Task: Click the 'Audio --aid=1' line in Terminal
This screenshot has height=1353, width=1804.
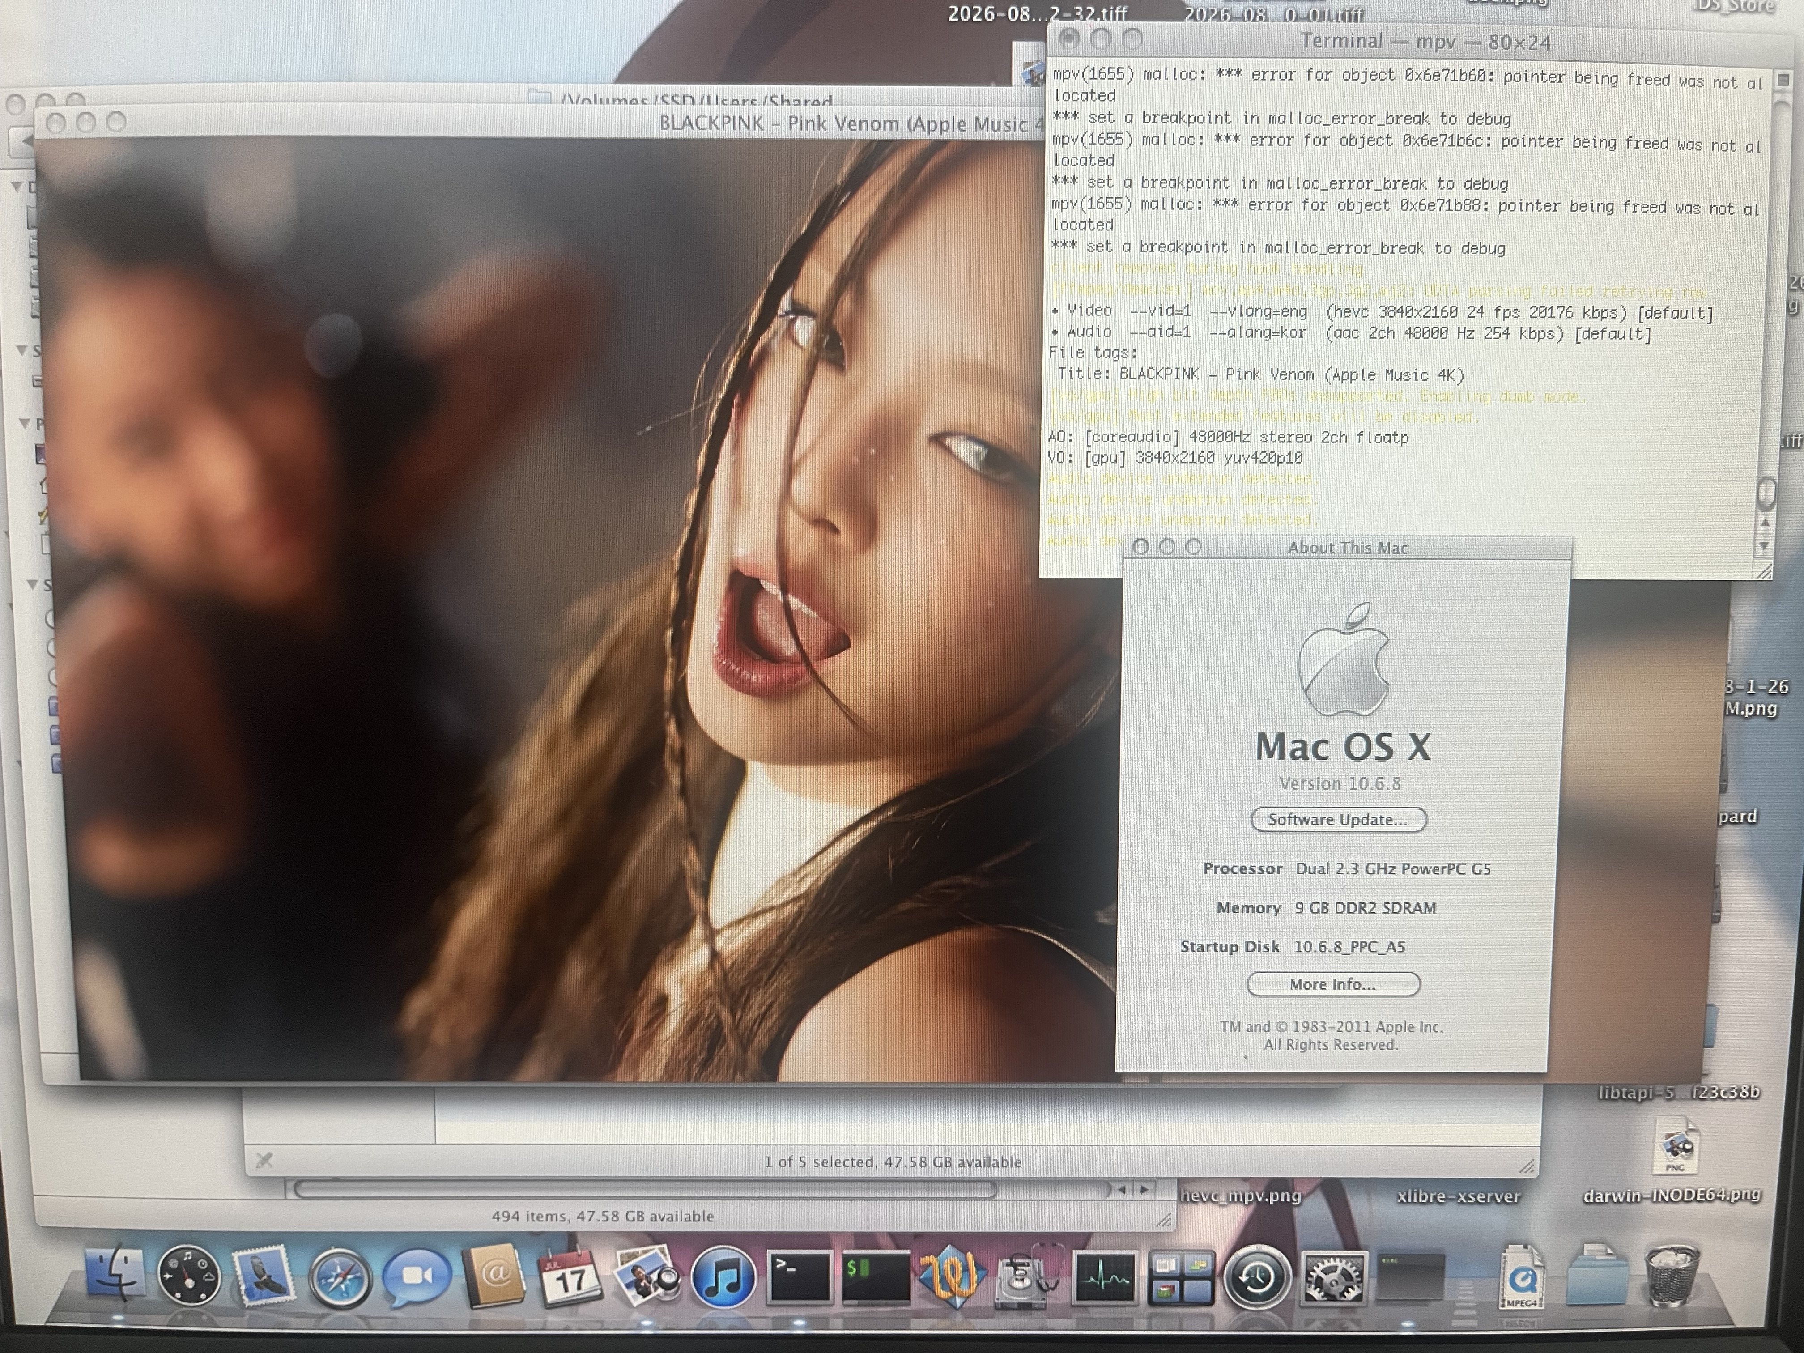Action: [x=1351, y=333]
